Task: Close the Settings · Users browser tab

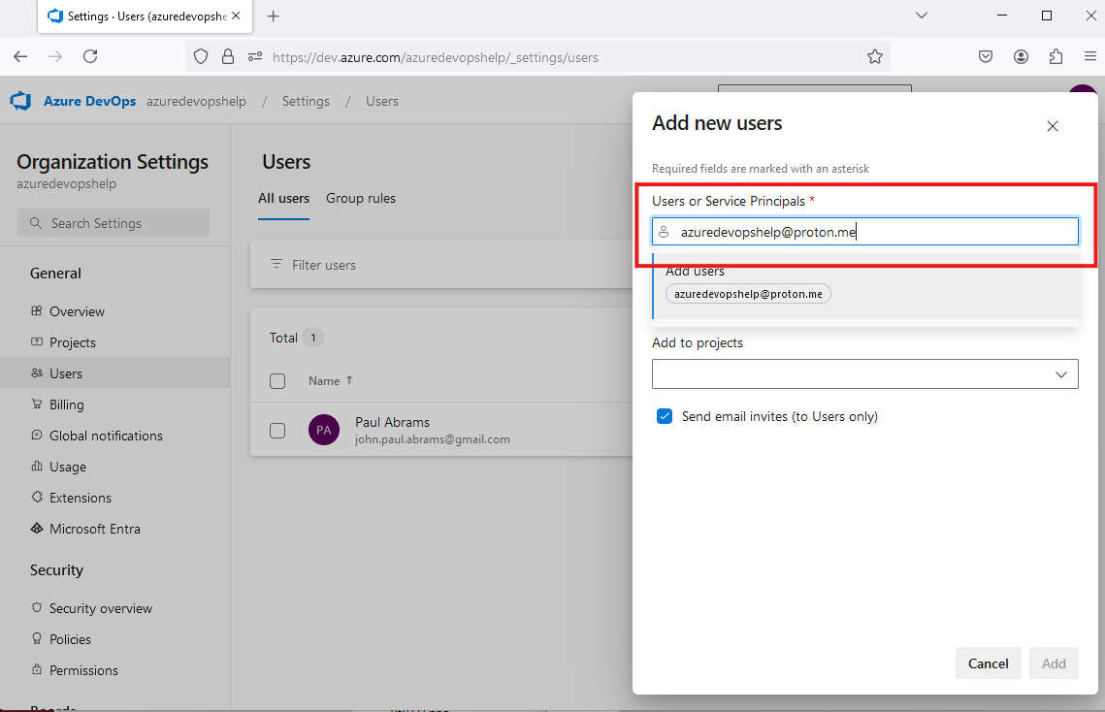Action: pyautogui.click(x=236, y=16)
